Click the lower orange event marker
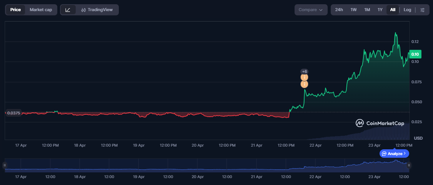The height and width of the screenshot is (185, 433). point(304,84)
